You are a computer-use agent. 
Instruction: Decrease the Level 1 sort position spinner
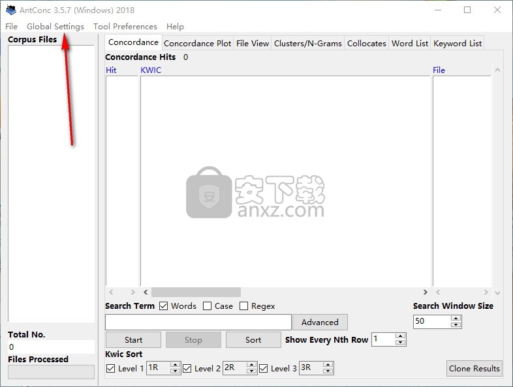tap(175, 371)
